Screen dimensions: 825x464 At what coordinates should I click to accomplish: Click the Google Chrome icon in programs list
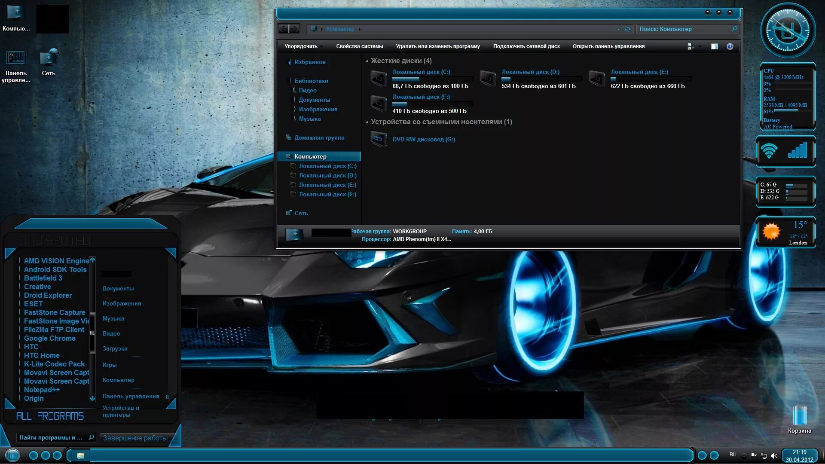click(49, 338)
